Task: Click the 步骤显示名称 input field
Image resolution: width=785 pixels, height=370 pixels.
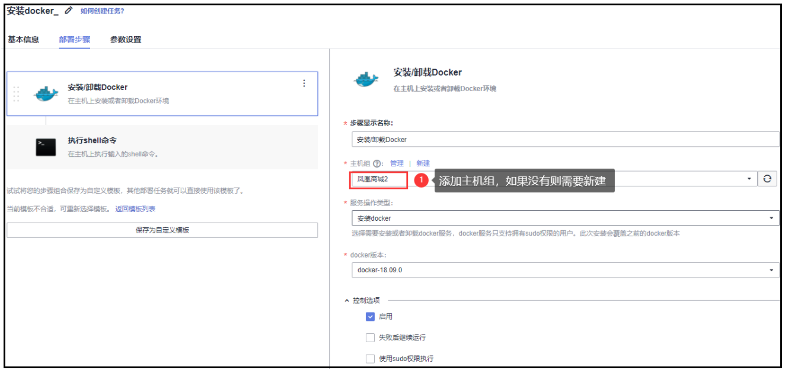Action: pyautogui.click(x=565, y=139)
